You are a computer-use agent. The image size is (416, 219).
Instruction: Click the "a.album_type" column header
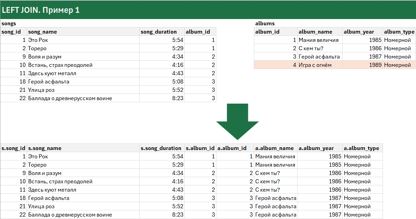tap(362, 148)
